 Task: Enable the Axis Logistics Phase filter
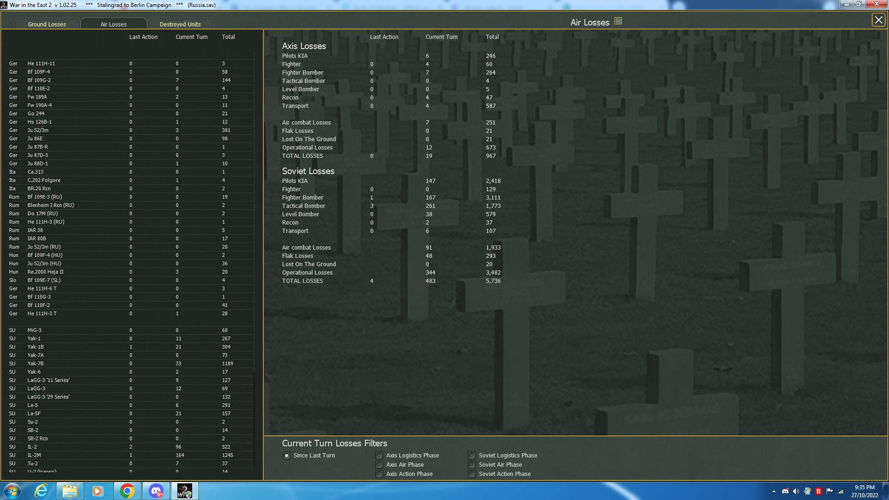pos(379,456)
